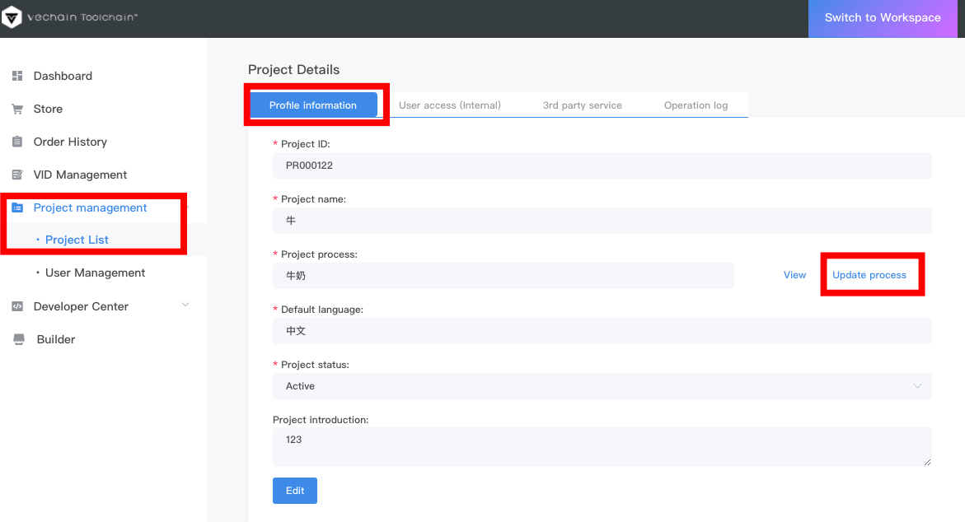Open the User Management submenu item

coord(96,273)
